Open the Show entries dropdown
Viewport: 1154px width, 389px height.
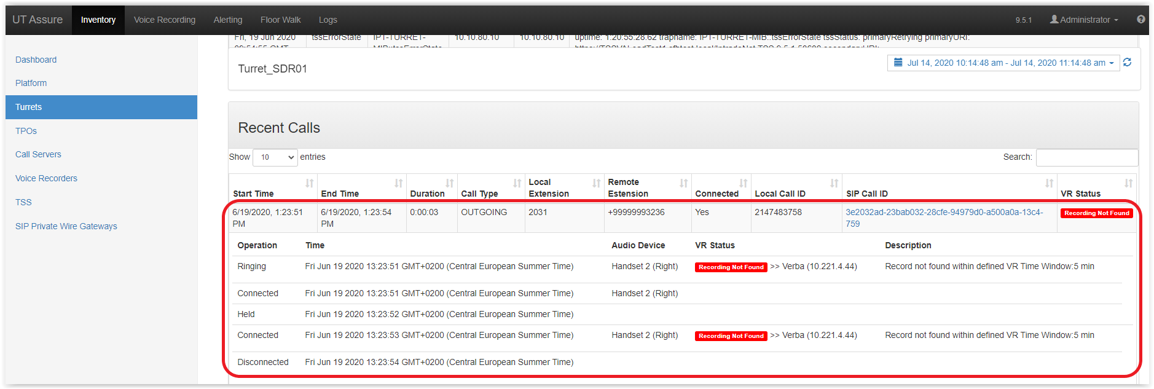pyautogui.click(x=275, y=157)
